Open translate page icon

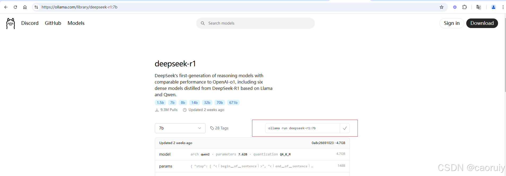(x=479, y=7)
